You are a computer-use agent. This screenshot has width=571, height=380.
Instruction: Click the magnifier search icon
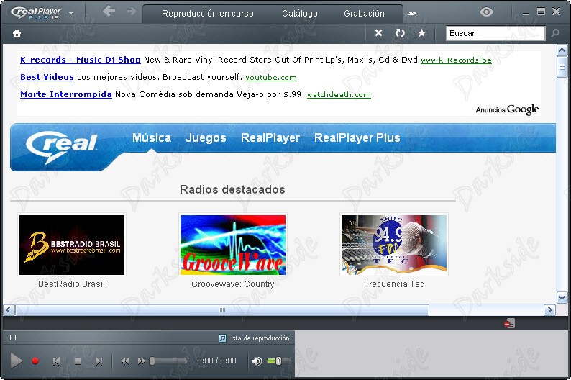(x=555, y=33)
